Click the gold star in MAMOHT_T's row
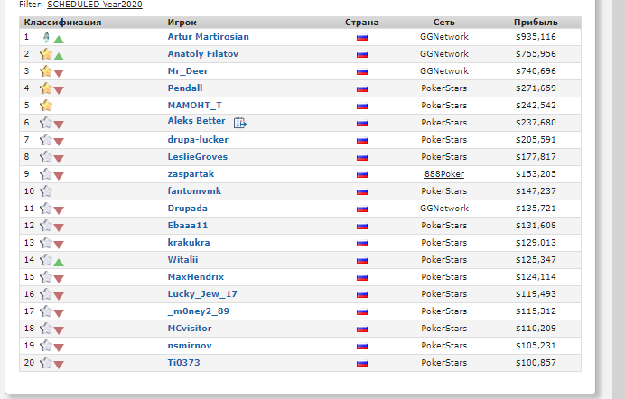The image size is (625, 399). [46, 106]
